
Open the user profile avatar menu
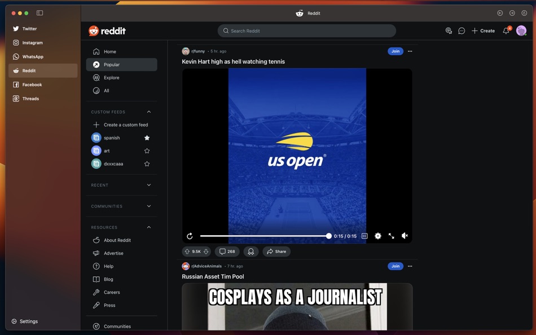click(x=521, y=31)
